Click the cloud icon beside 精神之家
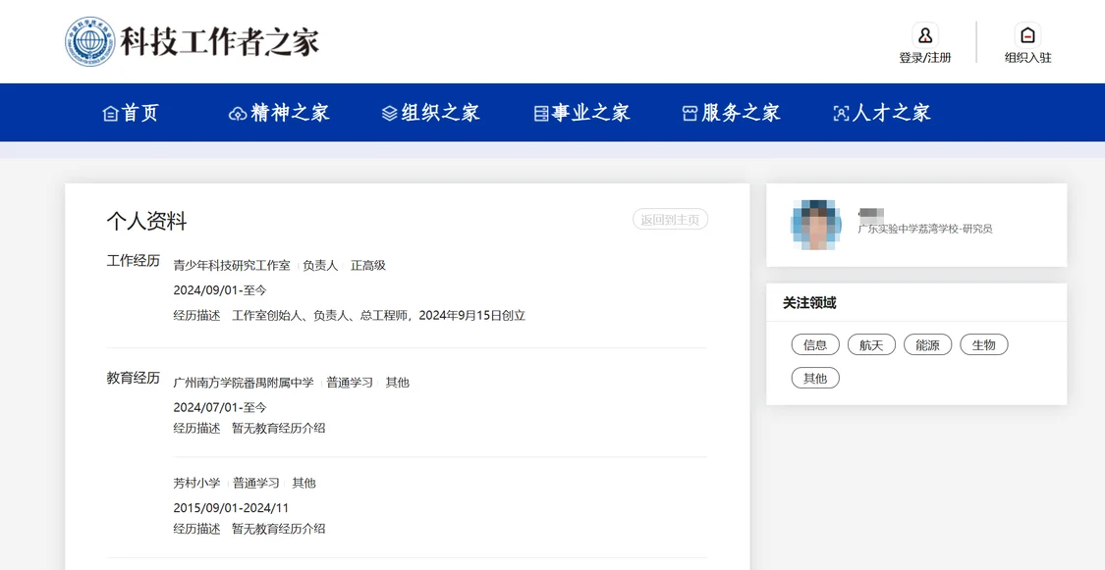Viewport: 1105px width, 570px height. coord(238,113)
